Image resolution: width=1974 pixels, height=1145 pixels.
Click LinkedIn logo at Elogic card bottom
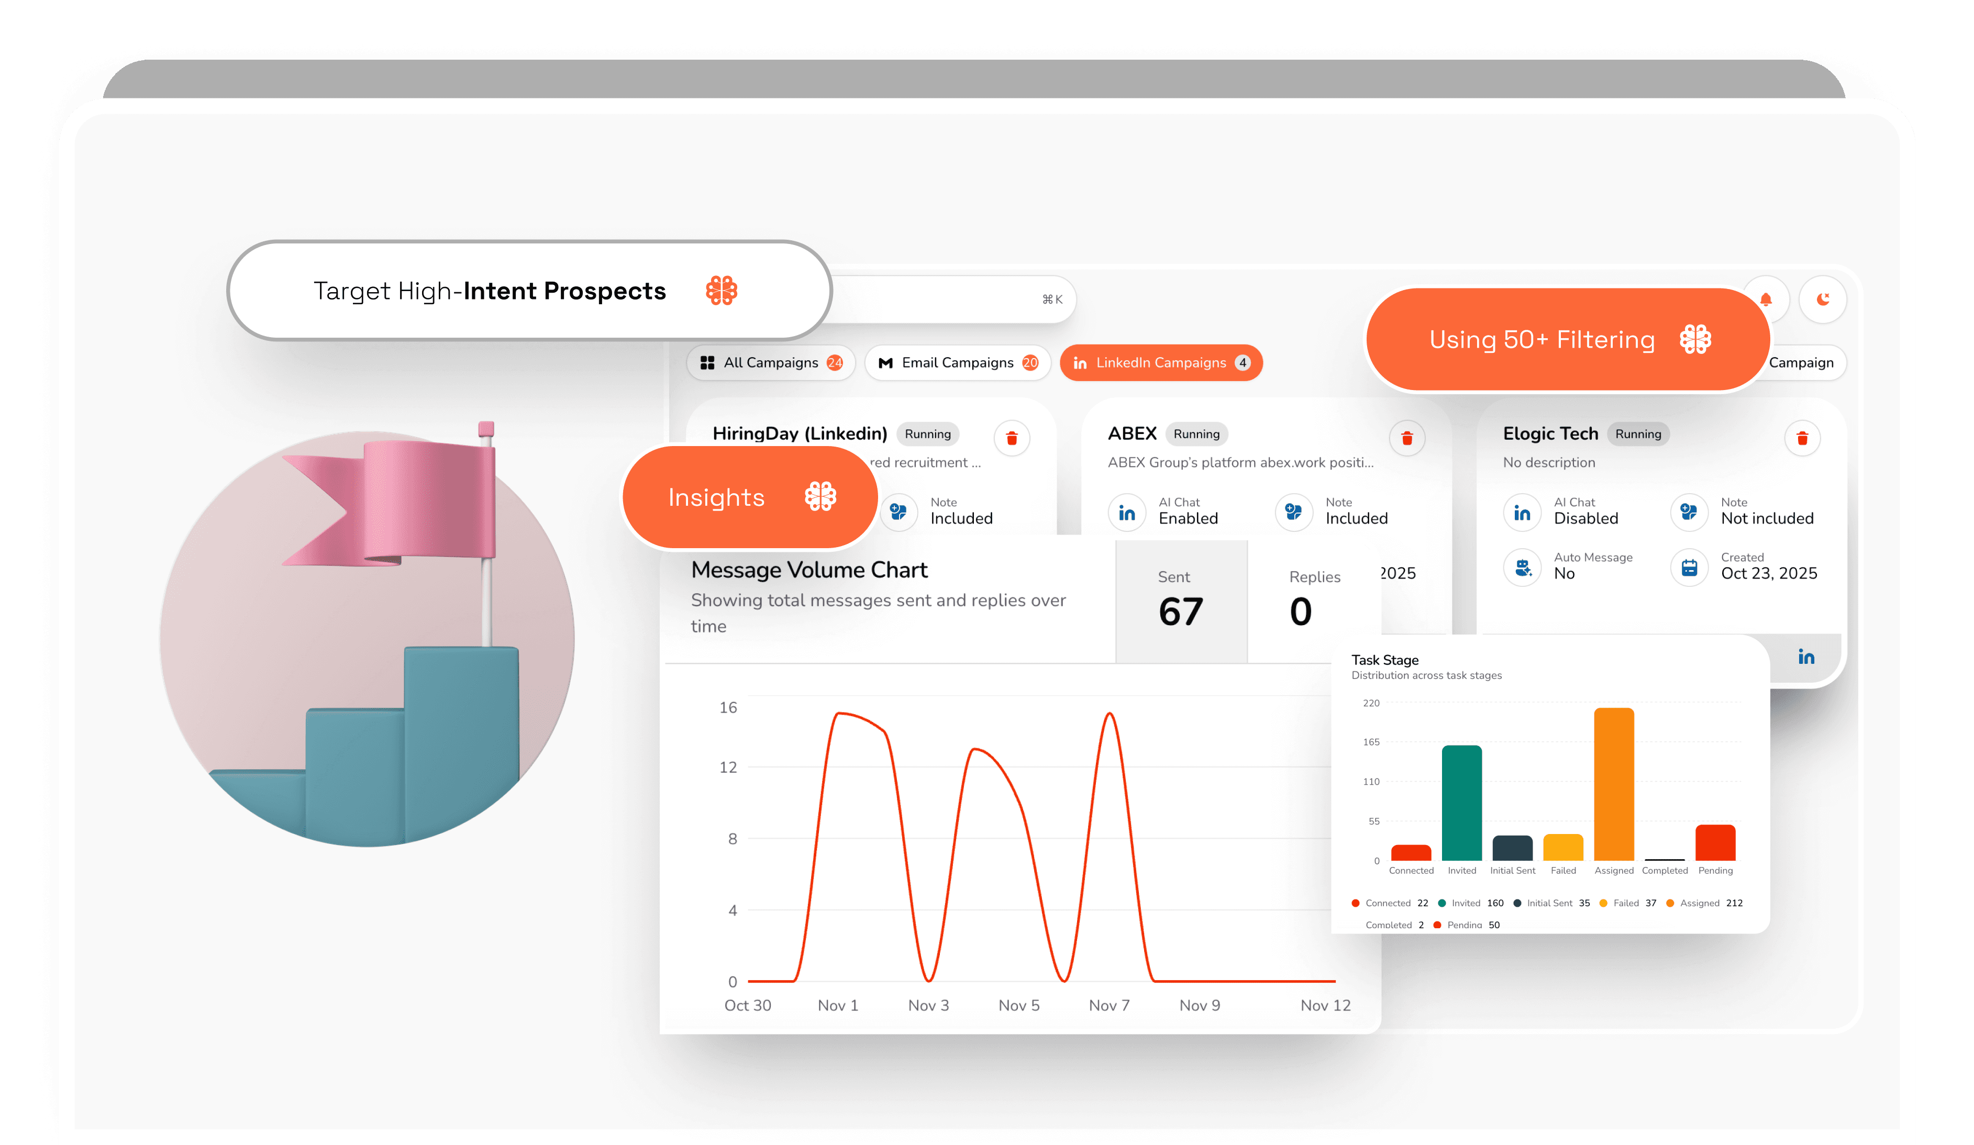[x=1805, y=657]
